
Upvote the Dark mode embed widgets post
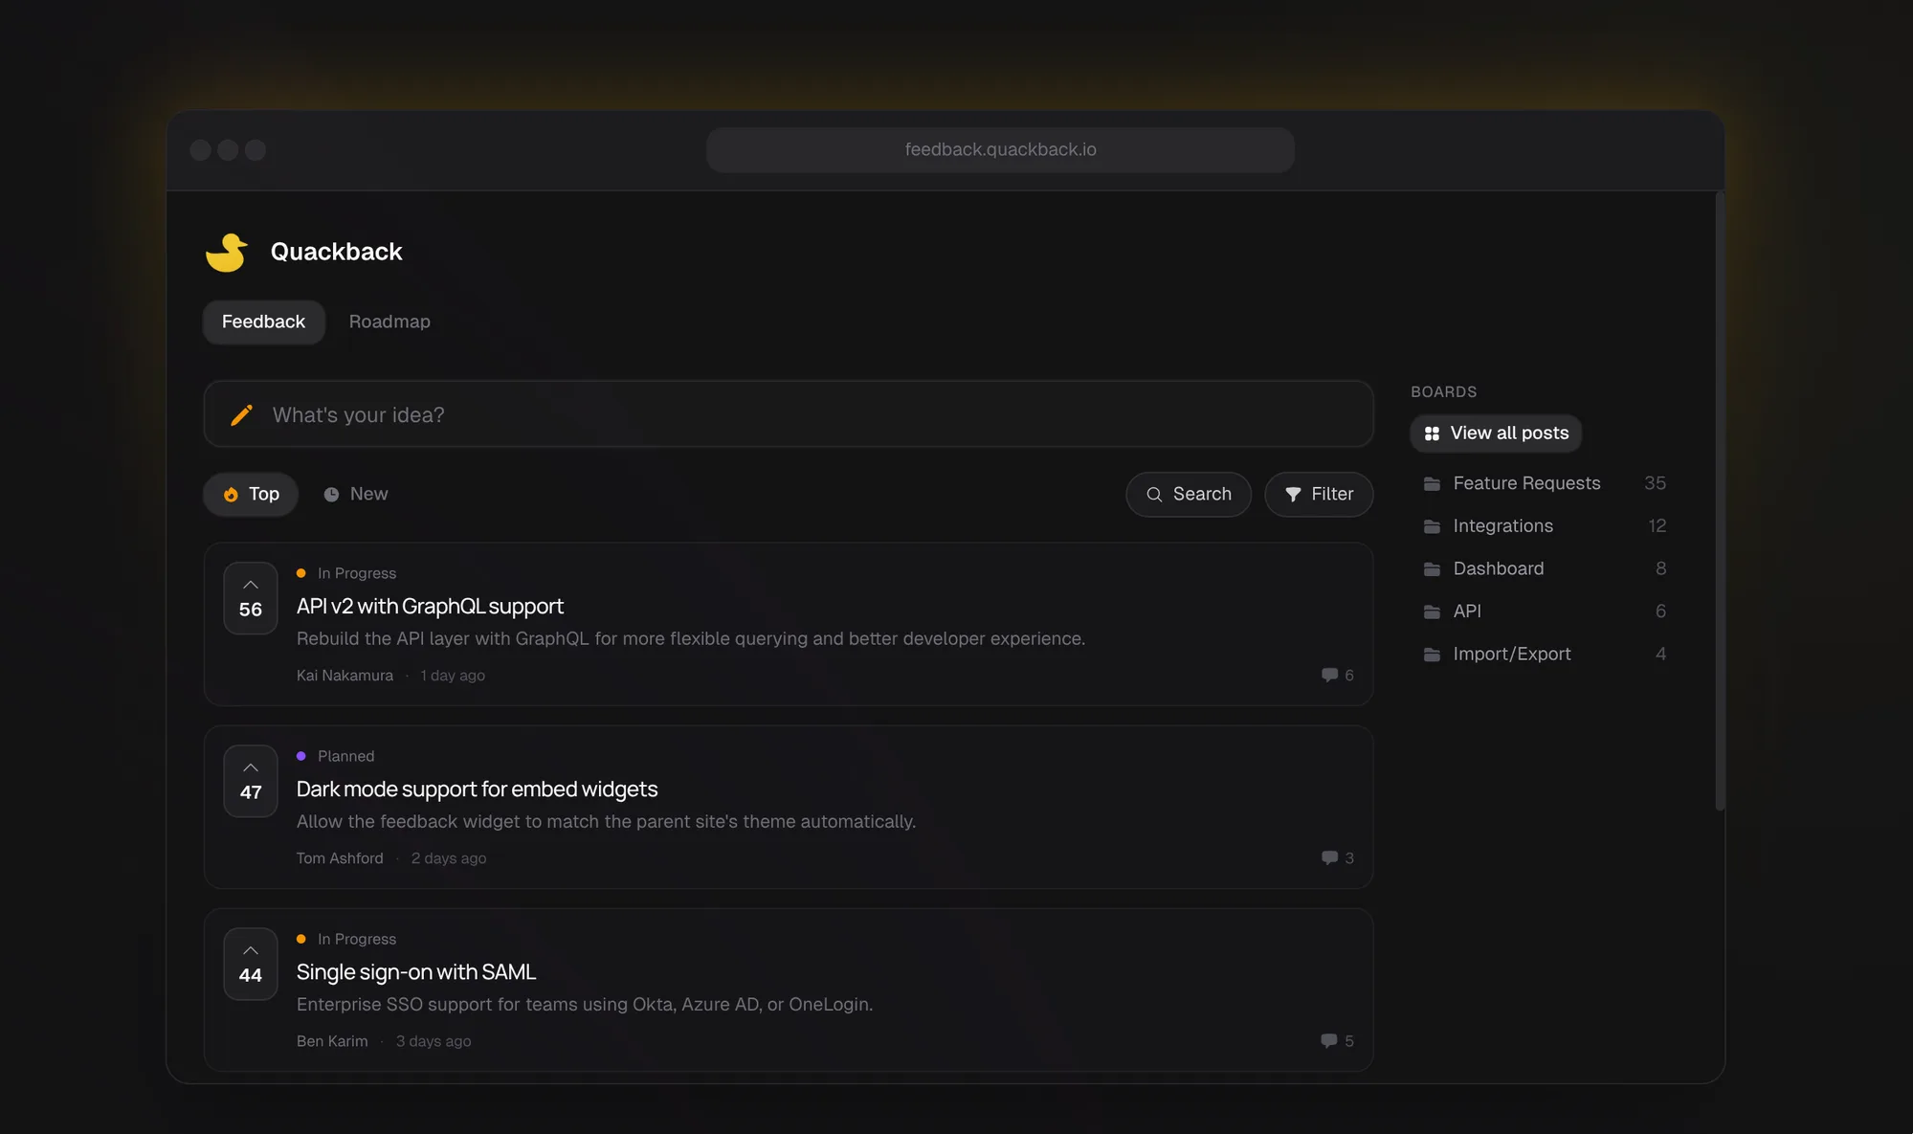coord(250,781)
